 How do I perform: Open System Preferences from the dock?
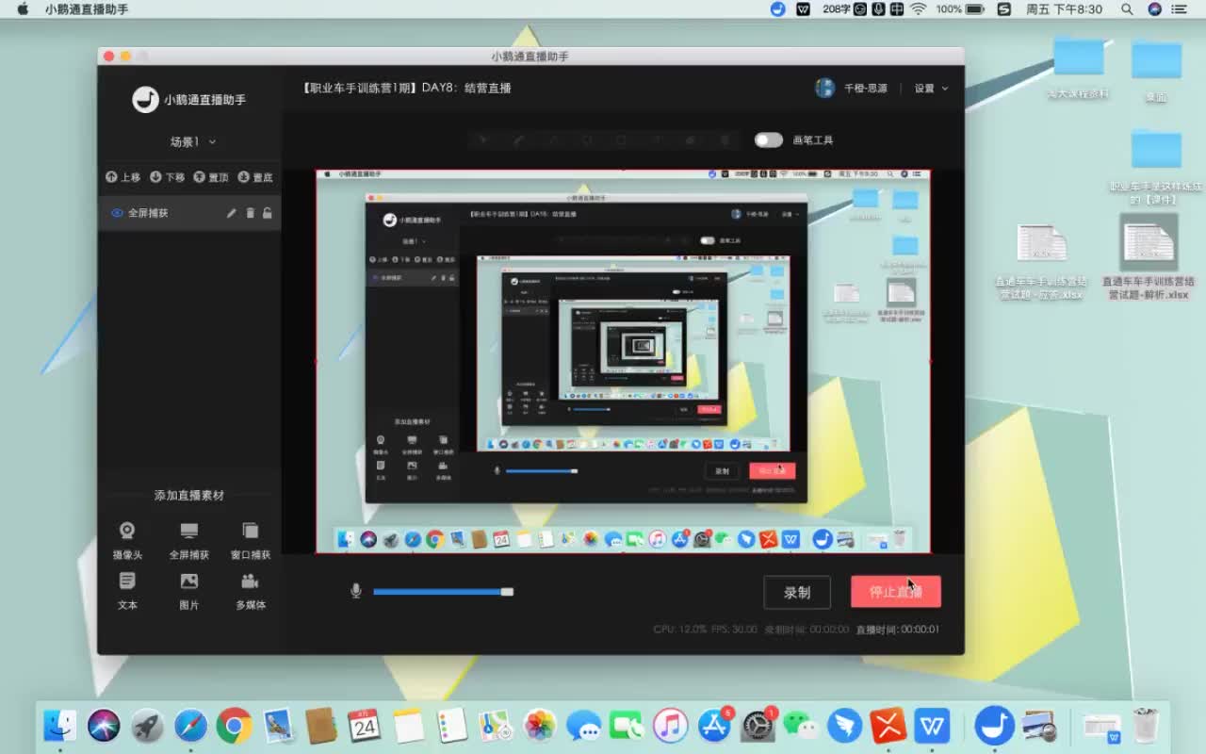coord(758,726)
